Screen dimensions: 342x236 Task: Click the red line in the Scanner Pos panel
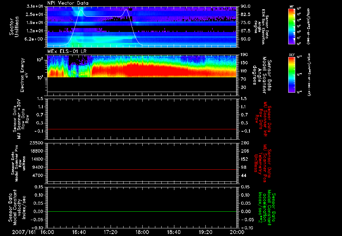[x=142, y=169]
